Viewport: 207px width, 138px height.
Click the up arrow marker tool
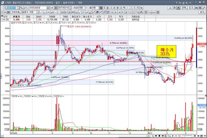pyautogui.click(x=112, y=12)
